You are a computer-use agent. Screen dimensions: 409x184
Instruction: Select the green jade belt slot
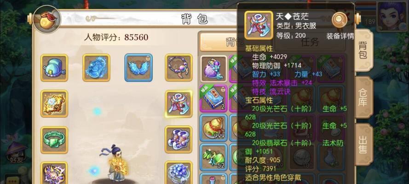pos(54,140)
